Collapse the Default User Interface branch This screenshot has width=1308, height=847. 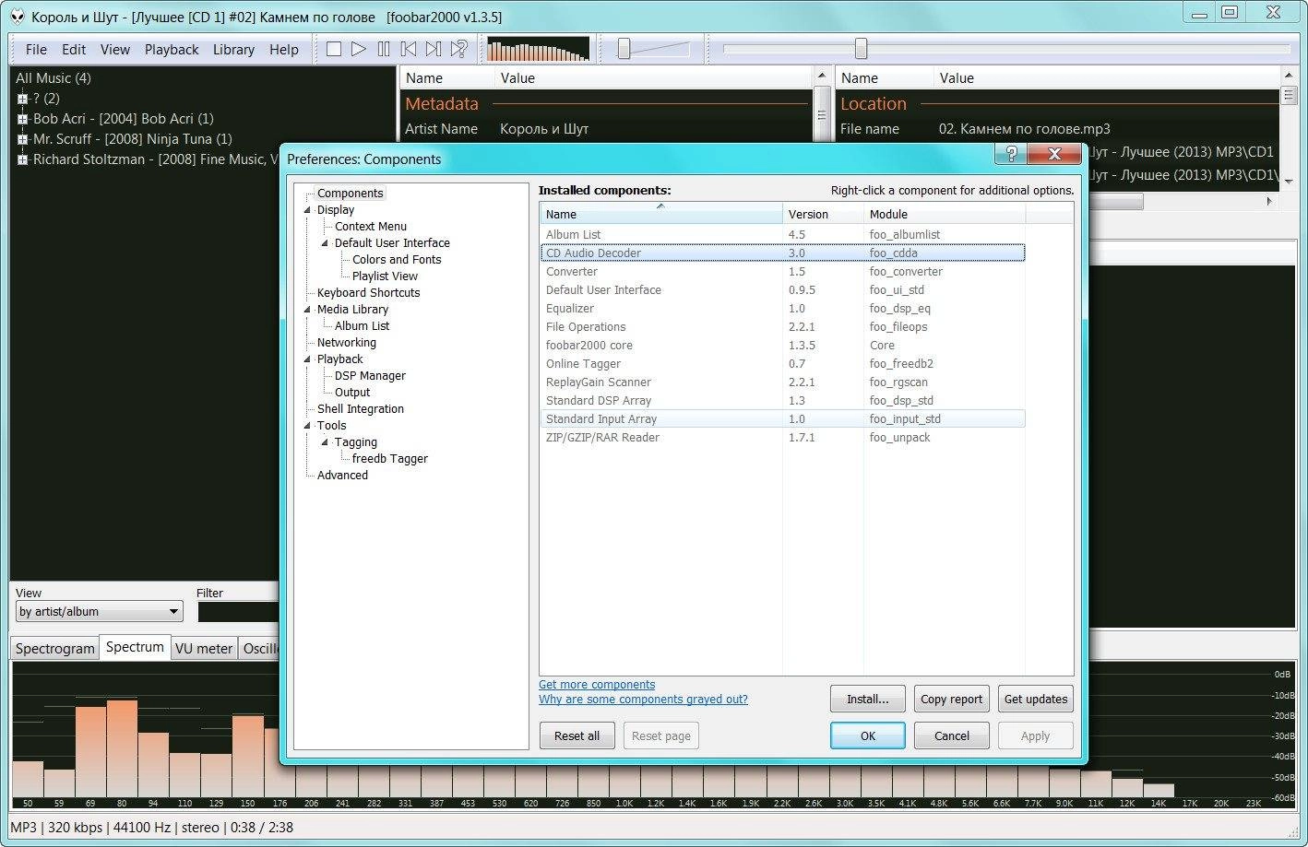326,243
